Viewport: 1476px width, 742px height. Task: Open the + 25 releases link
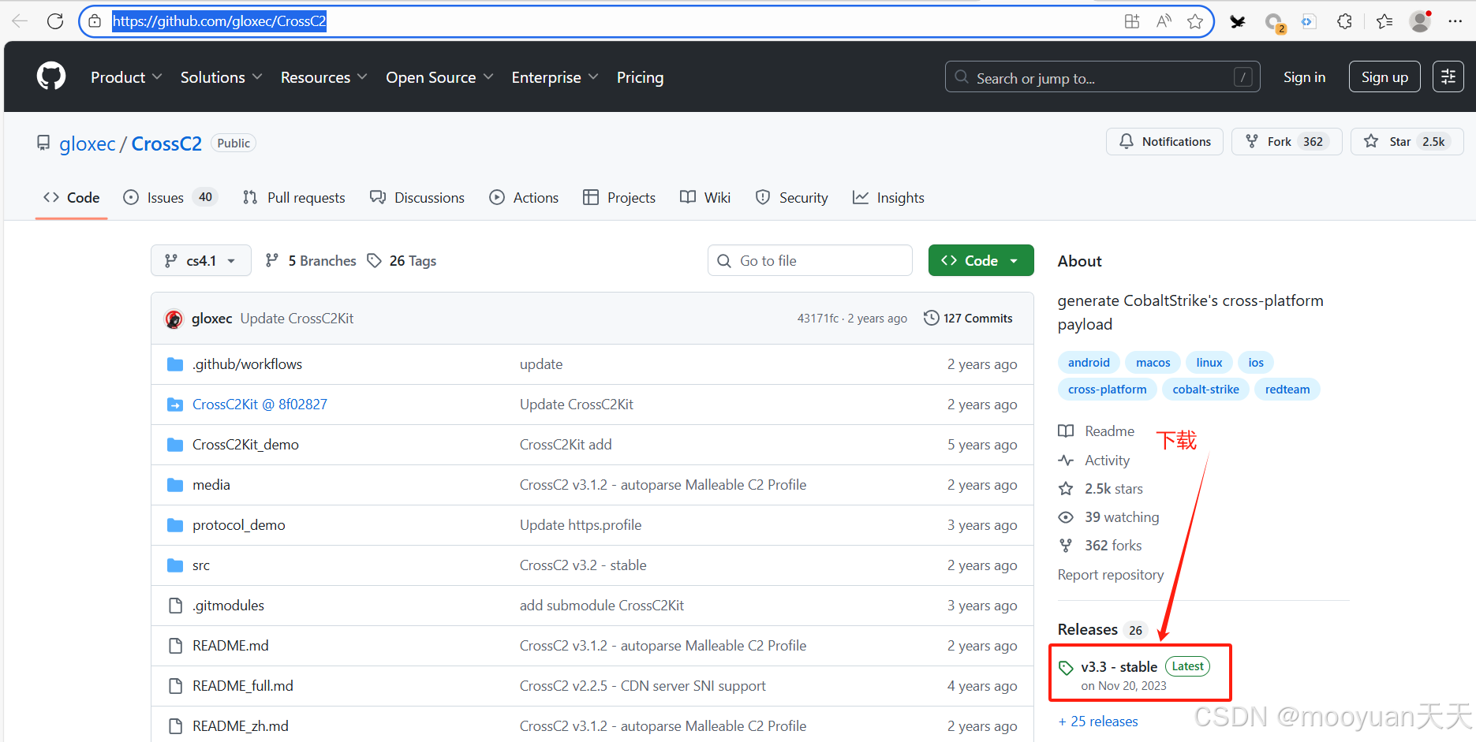[x=1098, y=721]
